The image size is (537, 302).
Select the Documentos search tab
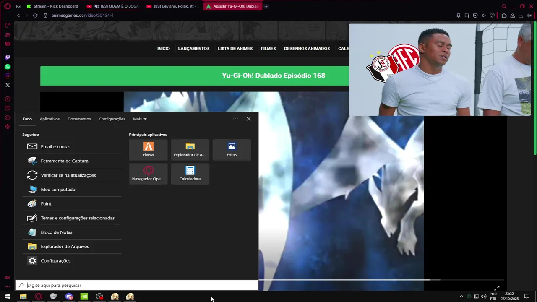coord(79,119)
